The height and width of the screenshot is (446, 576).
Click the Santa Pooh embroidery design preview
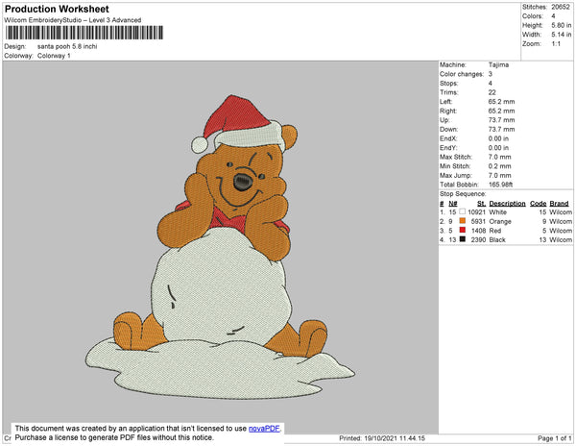point(221,247)
